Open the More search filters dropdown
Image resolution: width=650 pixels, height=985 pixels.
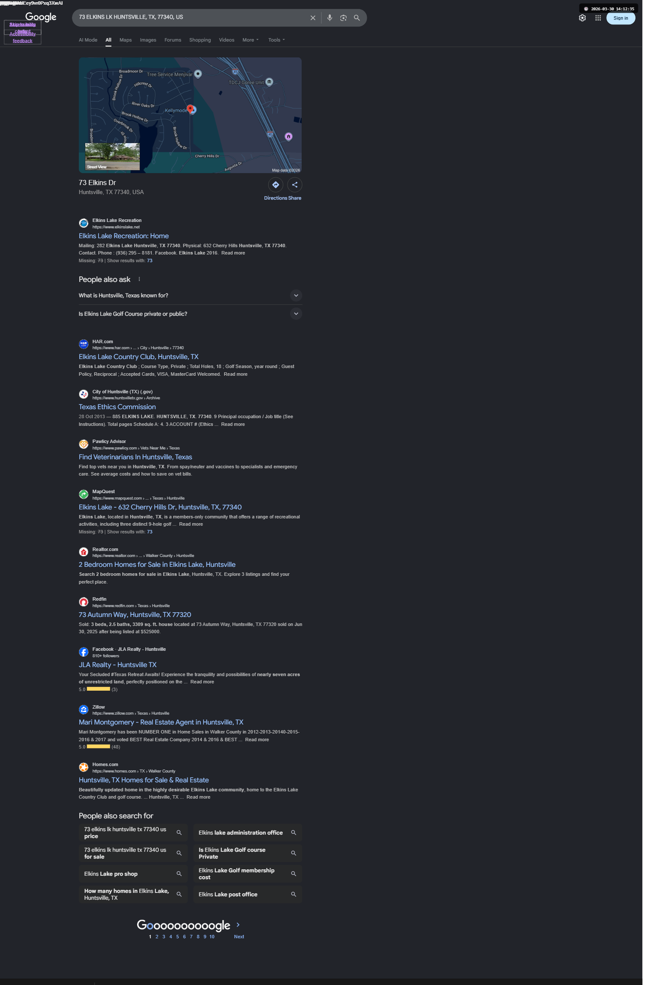251,40
